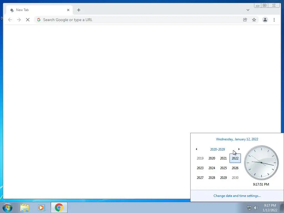Open the volume speaker tray icon

coord(256,208)
